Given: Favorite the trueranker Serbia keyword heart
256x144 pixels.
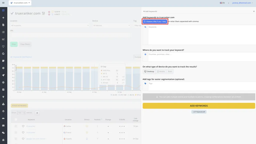Looking at the screenshot, I should 23,126.
